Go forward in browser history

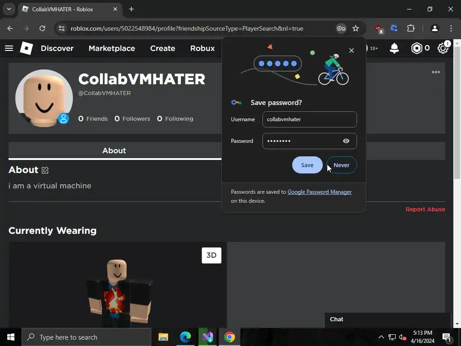(x=26, y=28)
